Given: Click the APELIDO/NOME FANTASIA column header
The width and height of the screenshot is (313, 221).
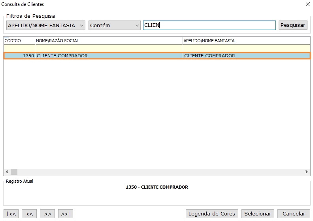Looking at the screenshot, I should (x=245, y=41).
